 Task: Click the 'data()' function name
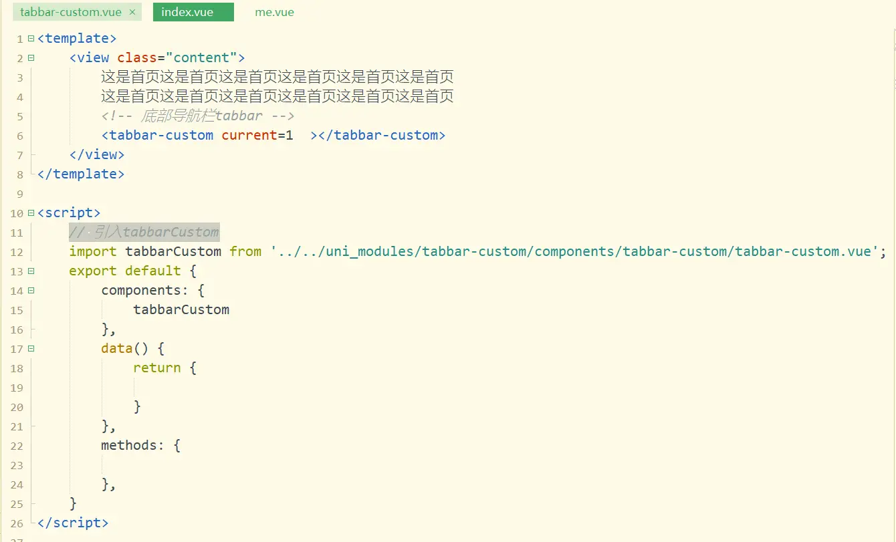(125, 348)
